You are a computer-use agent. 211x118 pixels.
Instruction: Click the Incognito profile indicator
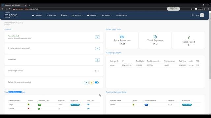pos(200,9)
